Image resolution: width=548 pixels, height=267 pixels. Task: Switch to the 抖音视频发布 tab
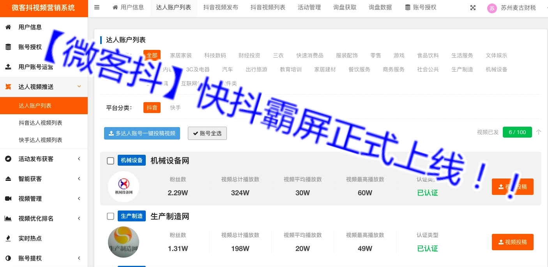coord(221,7)
